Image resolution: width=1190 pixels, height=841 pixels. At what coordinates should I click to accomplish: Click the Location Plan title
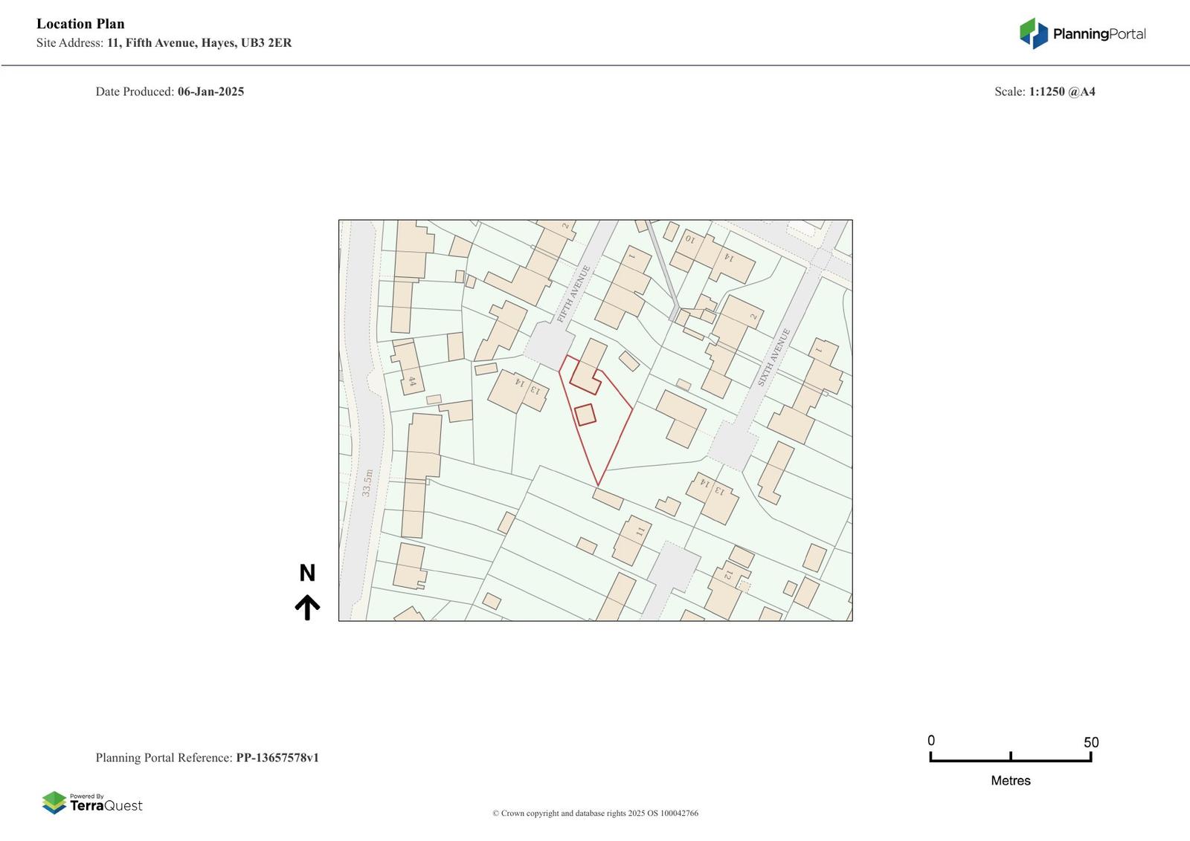pos(80,24)
